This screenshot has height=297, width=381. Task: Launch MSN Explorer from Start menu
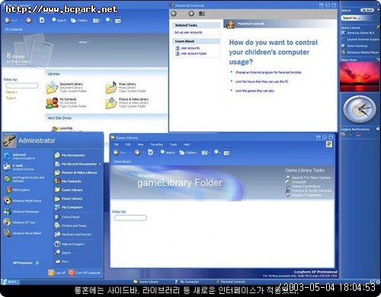[x=17, y=190]
